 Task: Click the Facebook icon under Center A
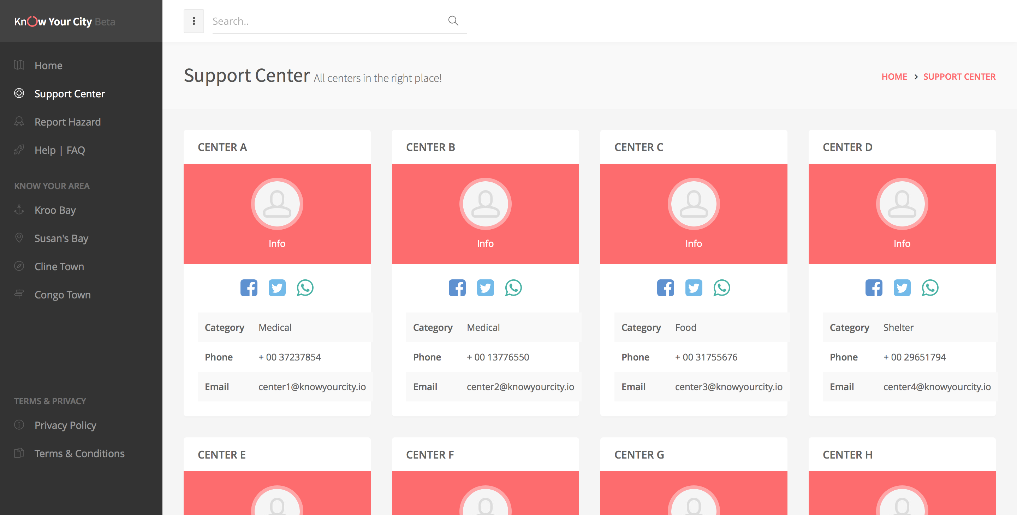(249, 288)
